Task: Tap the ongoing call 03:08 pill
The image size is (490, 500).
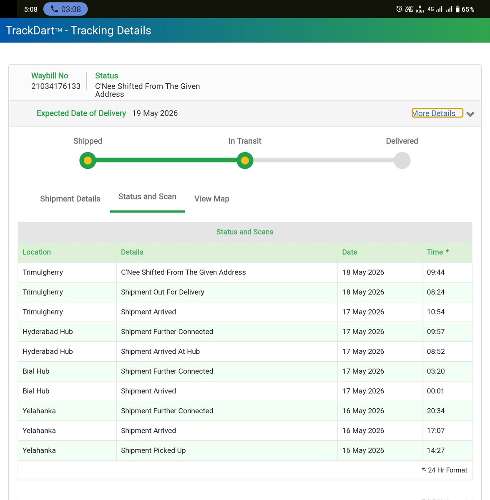Action: 65,9
